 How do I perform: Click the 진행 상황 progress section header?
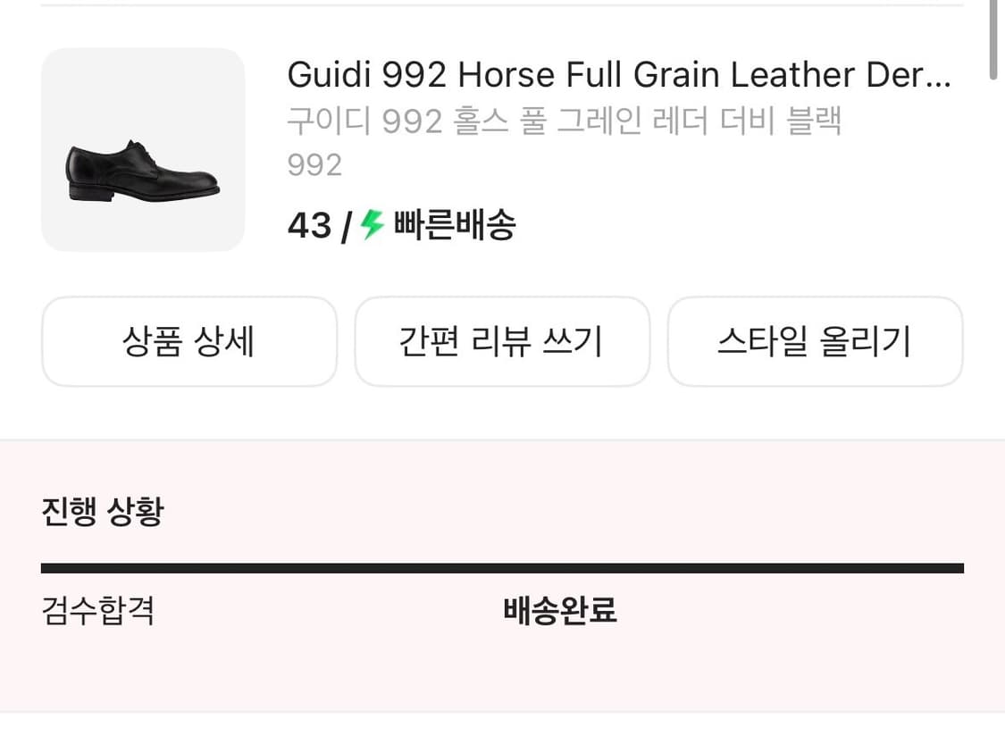point(103,511)
